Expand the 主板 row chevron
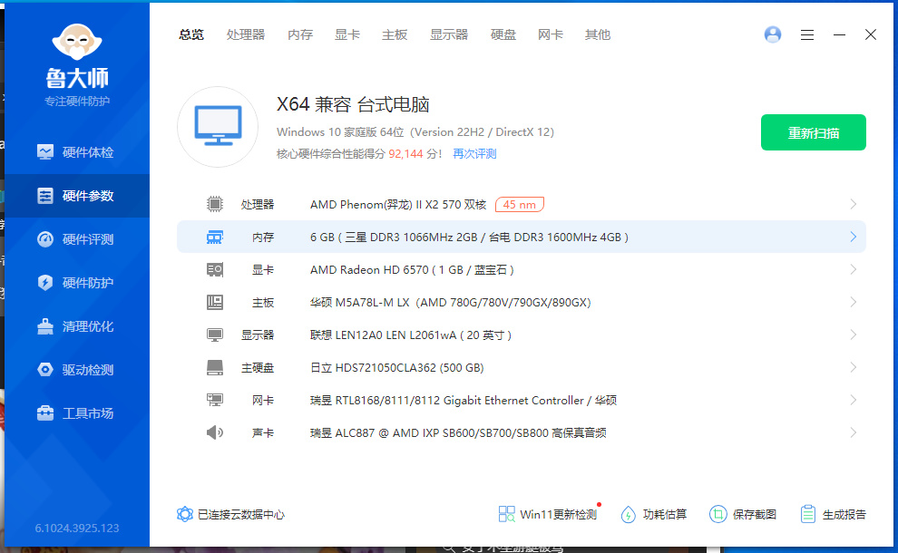 click(854, 302)
